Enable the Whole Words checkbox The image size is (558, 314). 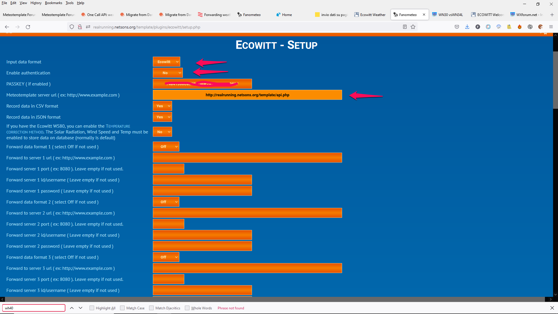click(x=187, y=308)
